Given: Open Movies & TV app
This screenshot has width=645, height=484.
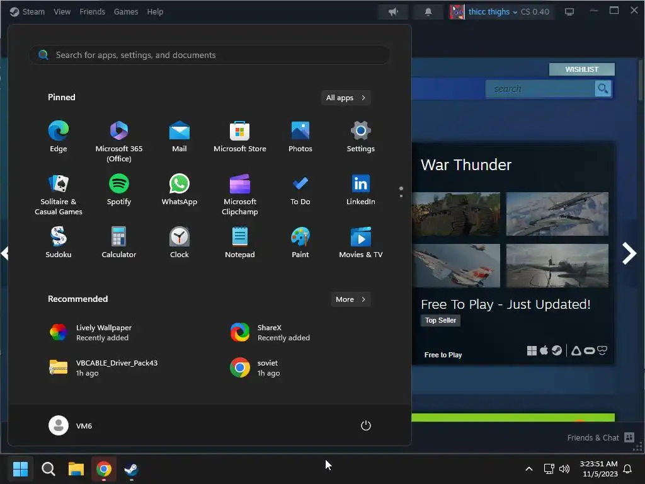Looking at the screenshot, I should coord(361,243).
